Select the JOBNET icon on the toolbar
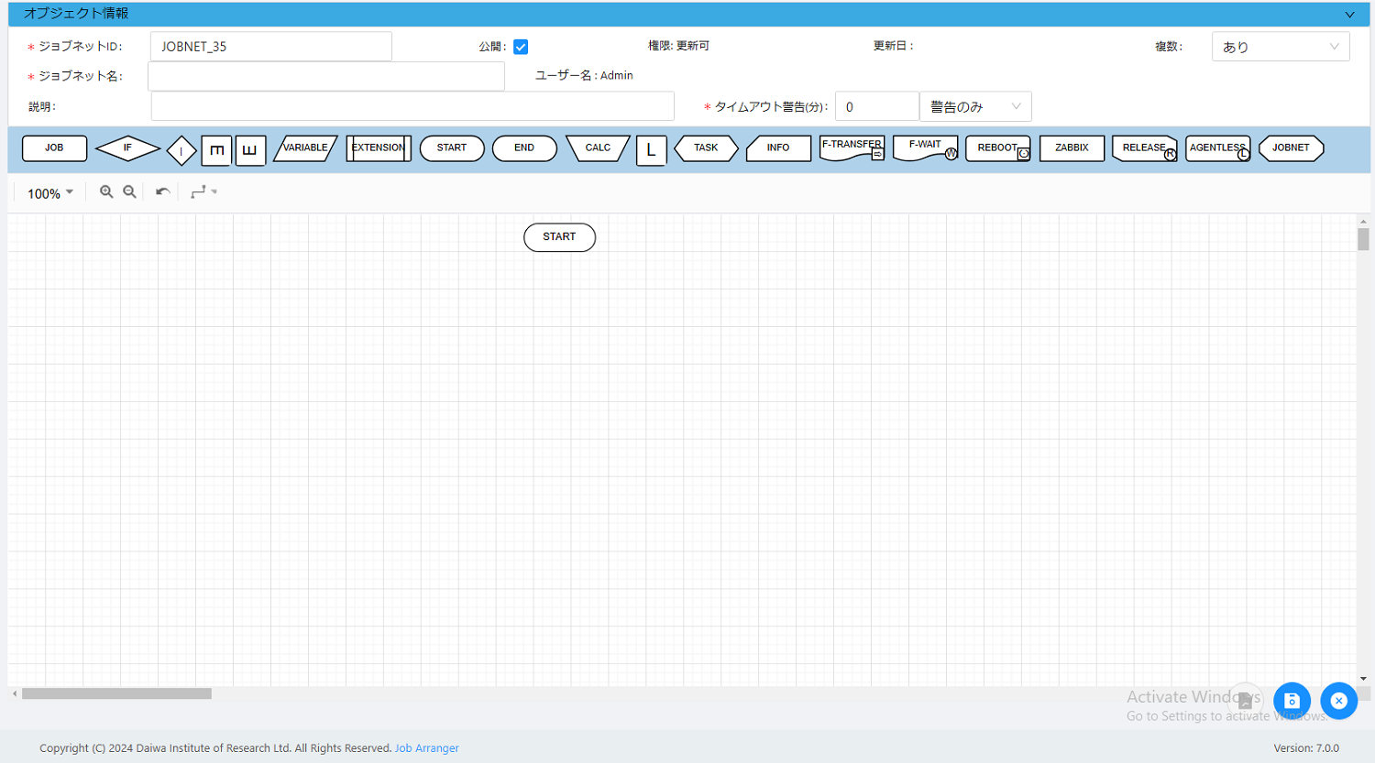This screenshot has width=1375, height=763. pyautogui.click(x=1291, y=147)
